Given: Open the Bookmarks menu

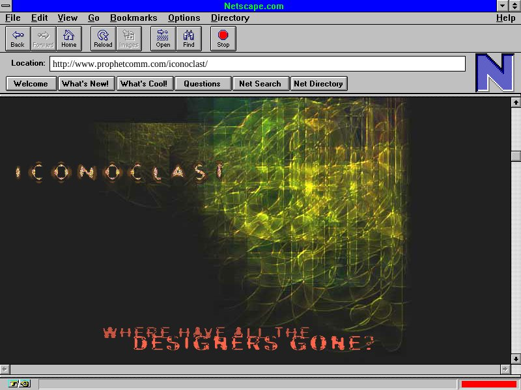Looking at the screenshot, I should 134,18.
